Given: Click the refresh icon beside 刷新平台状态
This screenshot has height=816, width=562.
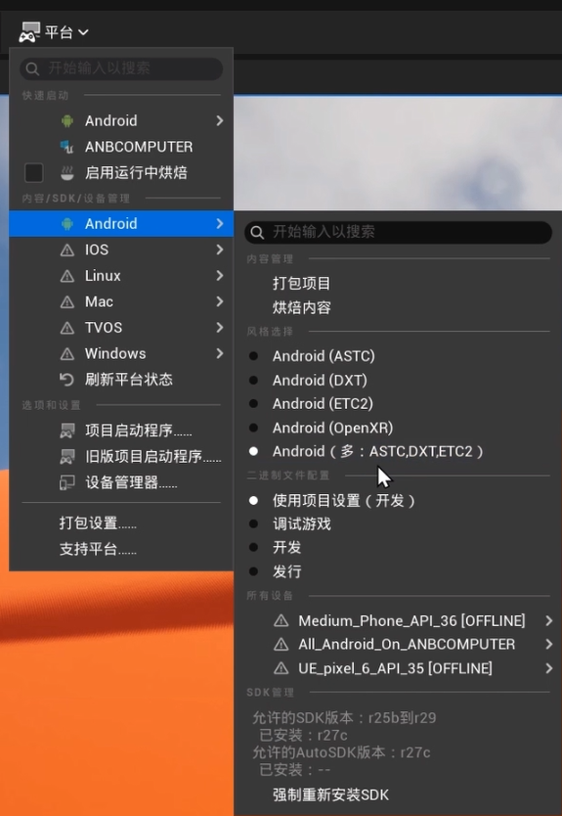Looking at the screenshot, I should [x=66, y=380].
